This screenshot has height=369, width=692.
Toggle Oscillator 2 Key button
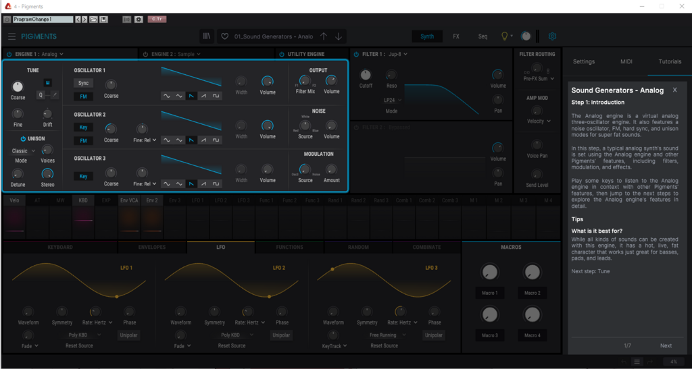pos(83,127)
